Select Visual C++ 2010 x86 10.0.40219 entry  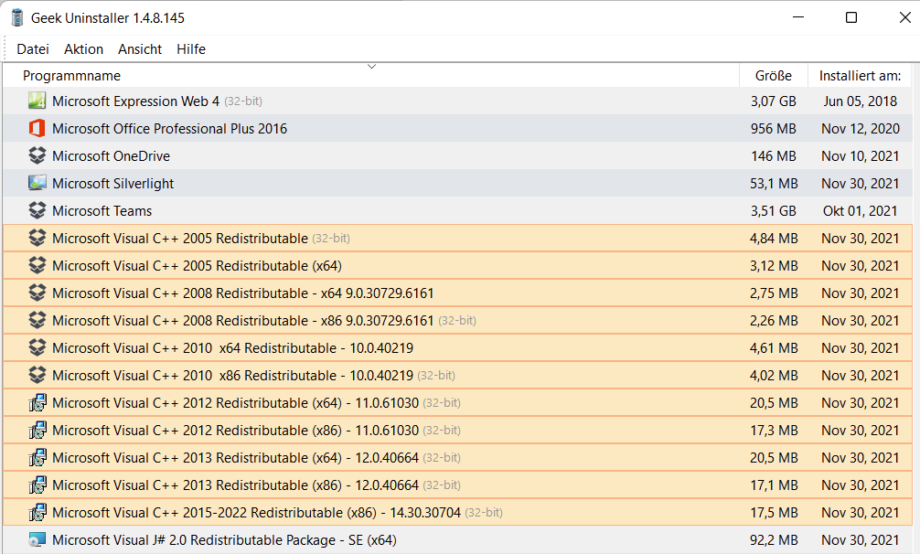click(457, 375)
